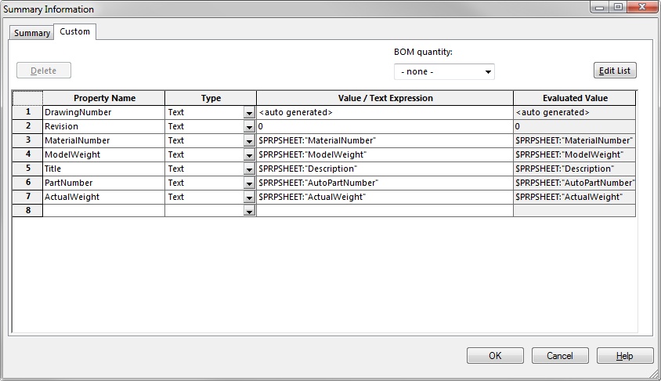
Task: Click the Title property name cell
Action: (103, 169)
